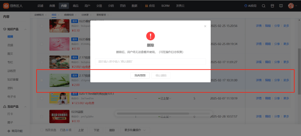Image resolution: width=301 pixels, height=136 pixels.
Task: Open the help book icon in top bar
Action: pyautogui.click(x=281, y=6)
